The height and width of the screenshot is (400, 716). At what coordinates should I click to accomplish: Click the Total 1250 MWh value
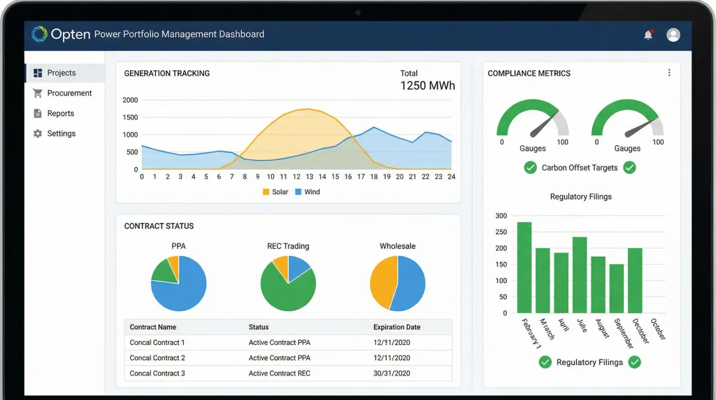(x=427, y=86)
